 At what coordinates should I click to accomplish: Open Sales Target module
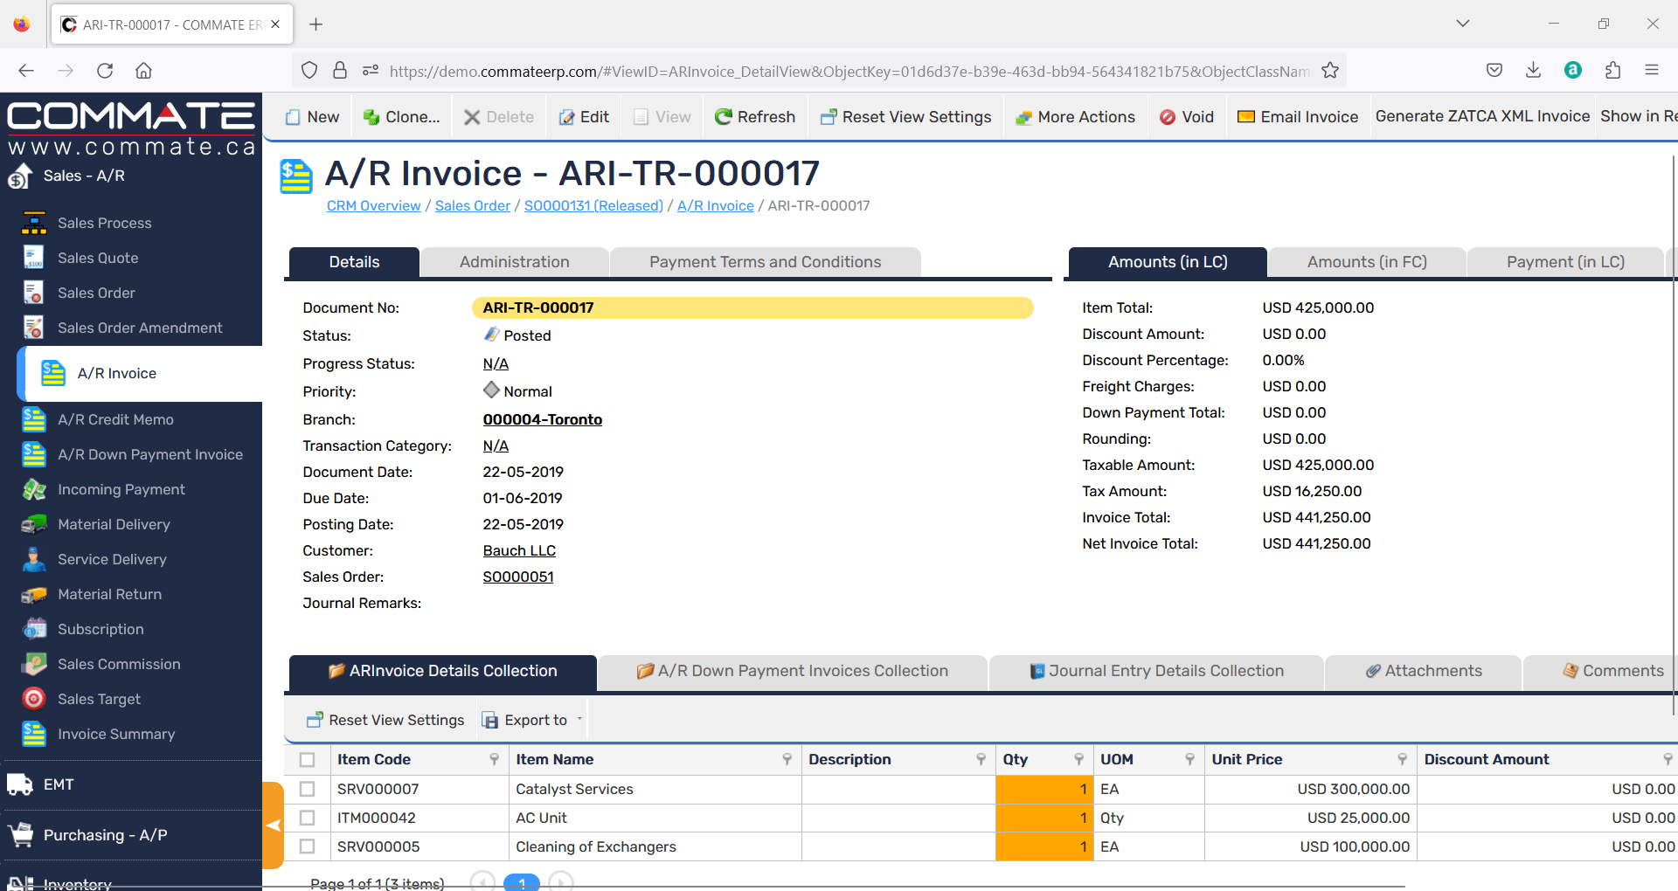coord(99,699)
